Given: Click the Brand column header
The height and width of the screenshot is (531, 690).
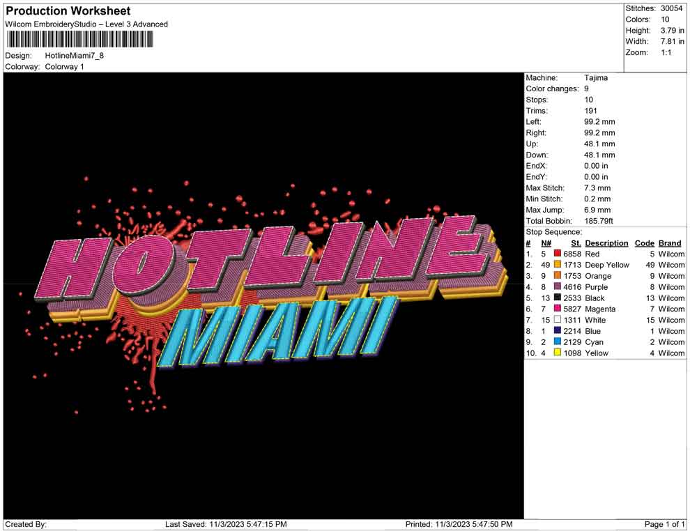Looking at the screenshot, I should [670, 243].
